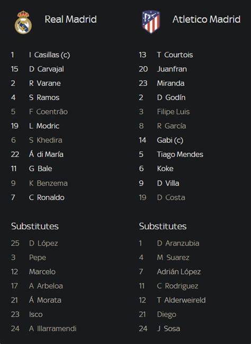Image resolution: width=251 pixels, height=344 pixels.
Task: Click Real Madrid Substitutes heading
Action: pos(35,226)
